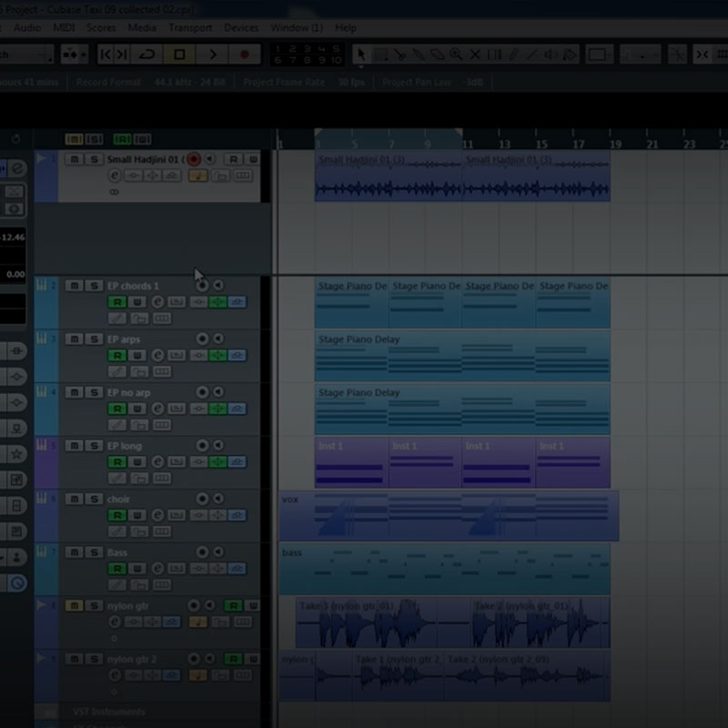Select the Play speaker tool

pos(551,55)
